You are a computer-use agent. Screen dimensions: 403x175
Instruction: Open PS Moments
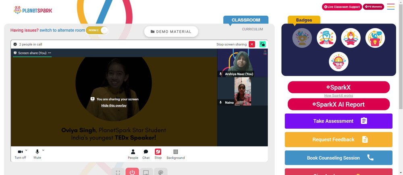tap(374, 7)
